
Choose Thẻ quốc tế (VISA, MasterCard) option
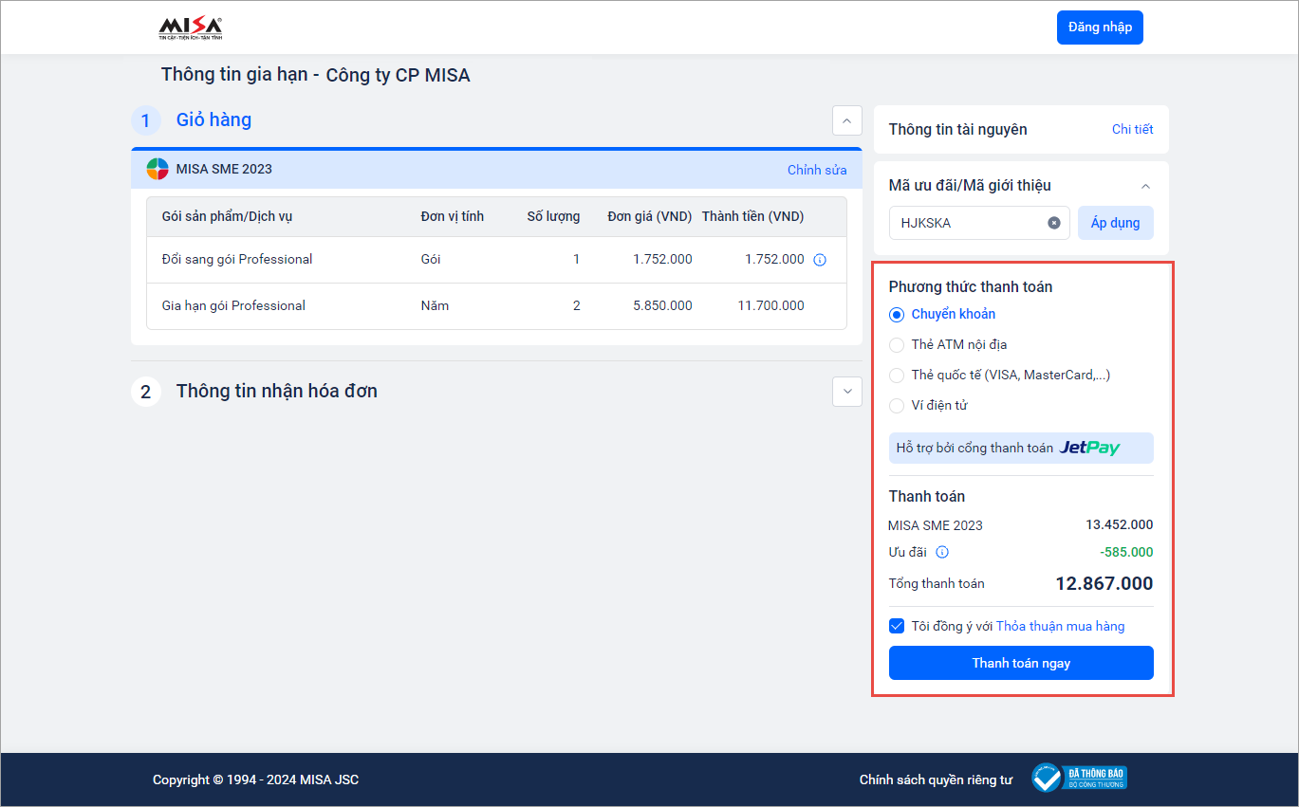897,376
